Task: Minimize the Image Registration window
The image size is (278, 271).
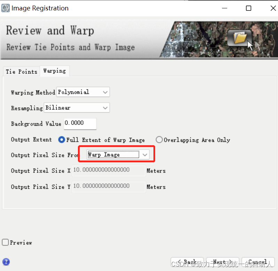Action: coord(224,8)
